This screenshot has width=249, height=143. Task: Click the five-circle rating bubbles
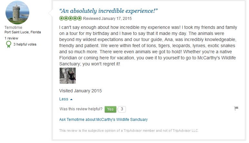pyautogui.click(x=71, y=18)
